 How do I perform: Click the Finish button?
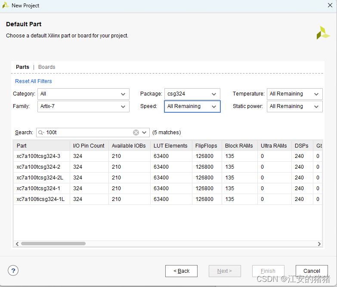pyautogui.click(x=268, y=271)
